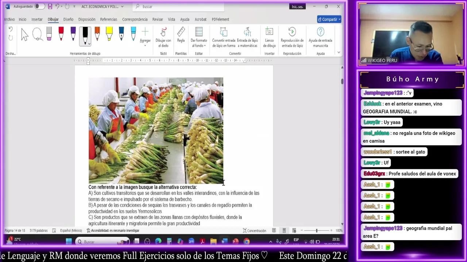Switch to the Diseño tab
This screenshot has width=467, height=262.
pyautogui.click(x=68, y=19)
